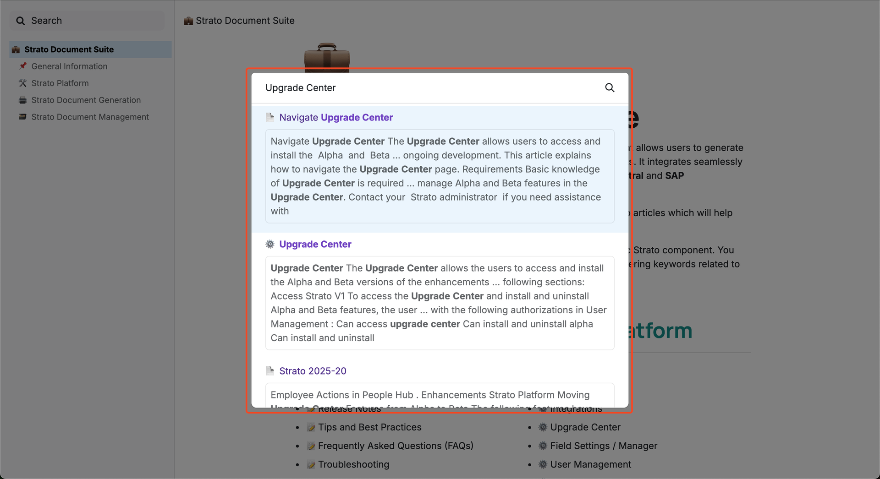Open the Field Settings / Manager link
This screenshot has height=479, width=880.
pyautogui.click(x=603, y=446)
